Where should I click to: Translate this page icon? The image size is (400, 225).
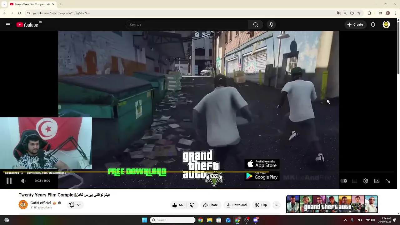click(338, 13)
